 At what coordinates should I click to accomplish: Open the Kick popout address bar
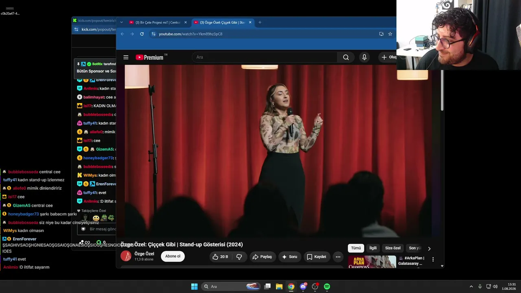[99, 29]
